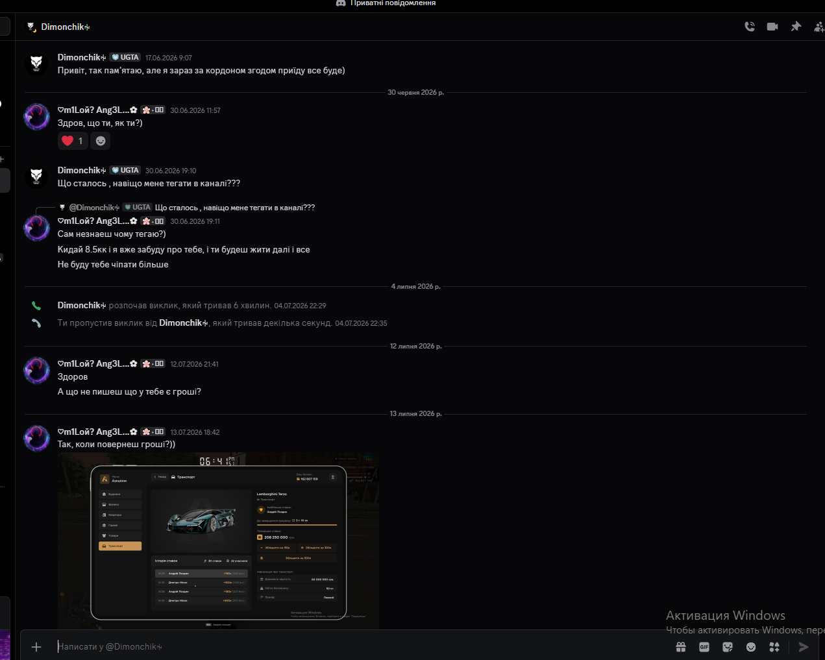The height and width of the screenshot is (660, 825).
Task: Open Dimonchik avatar on 17.06.2026 message
Action: click(36, 64)
